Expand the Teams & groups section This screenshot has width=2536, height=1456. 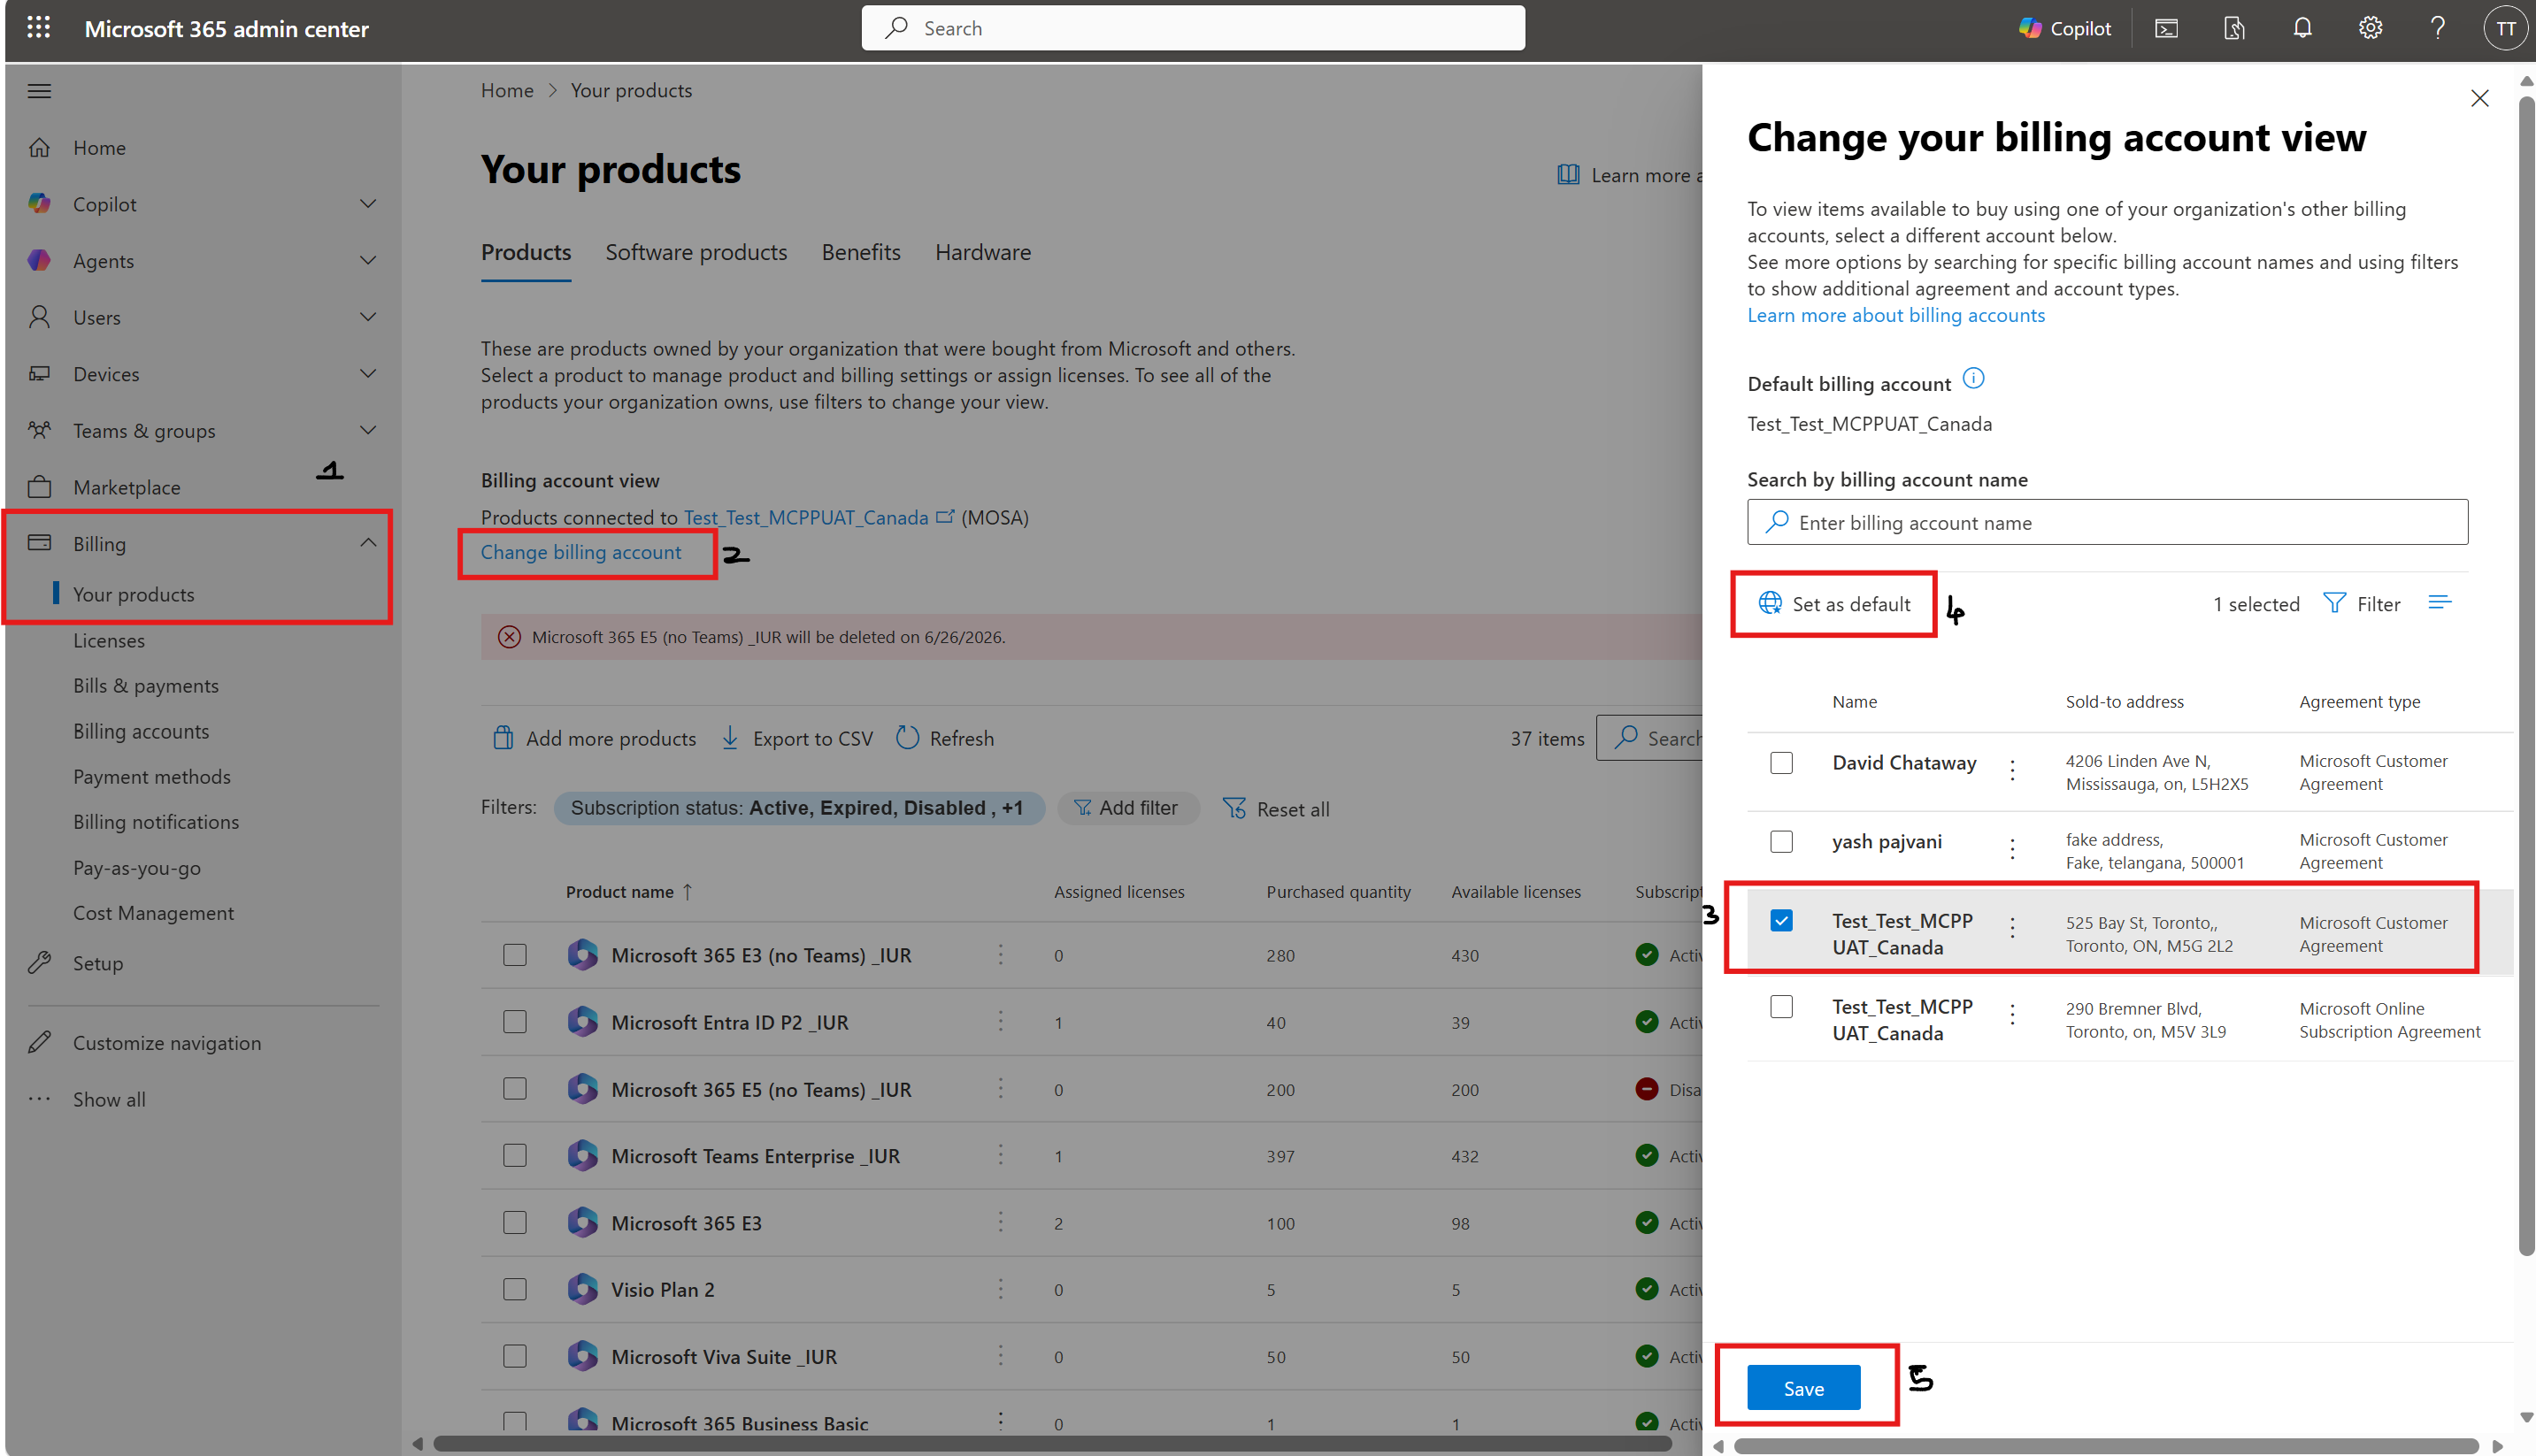point(368,430)
